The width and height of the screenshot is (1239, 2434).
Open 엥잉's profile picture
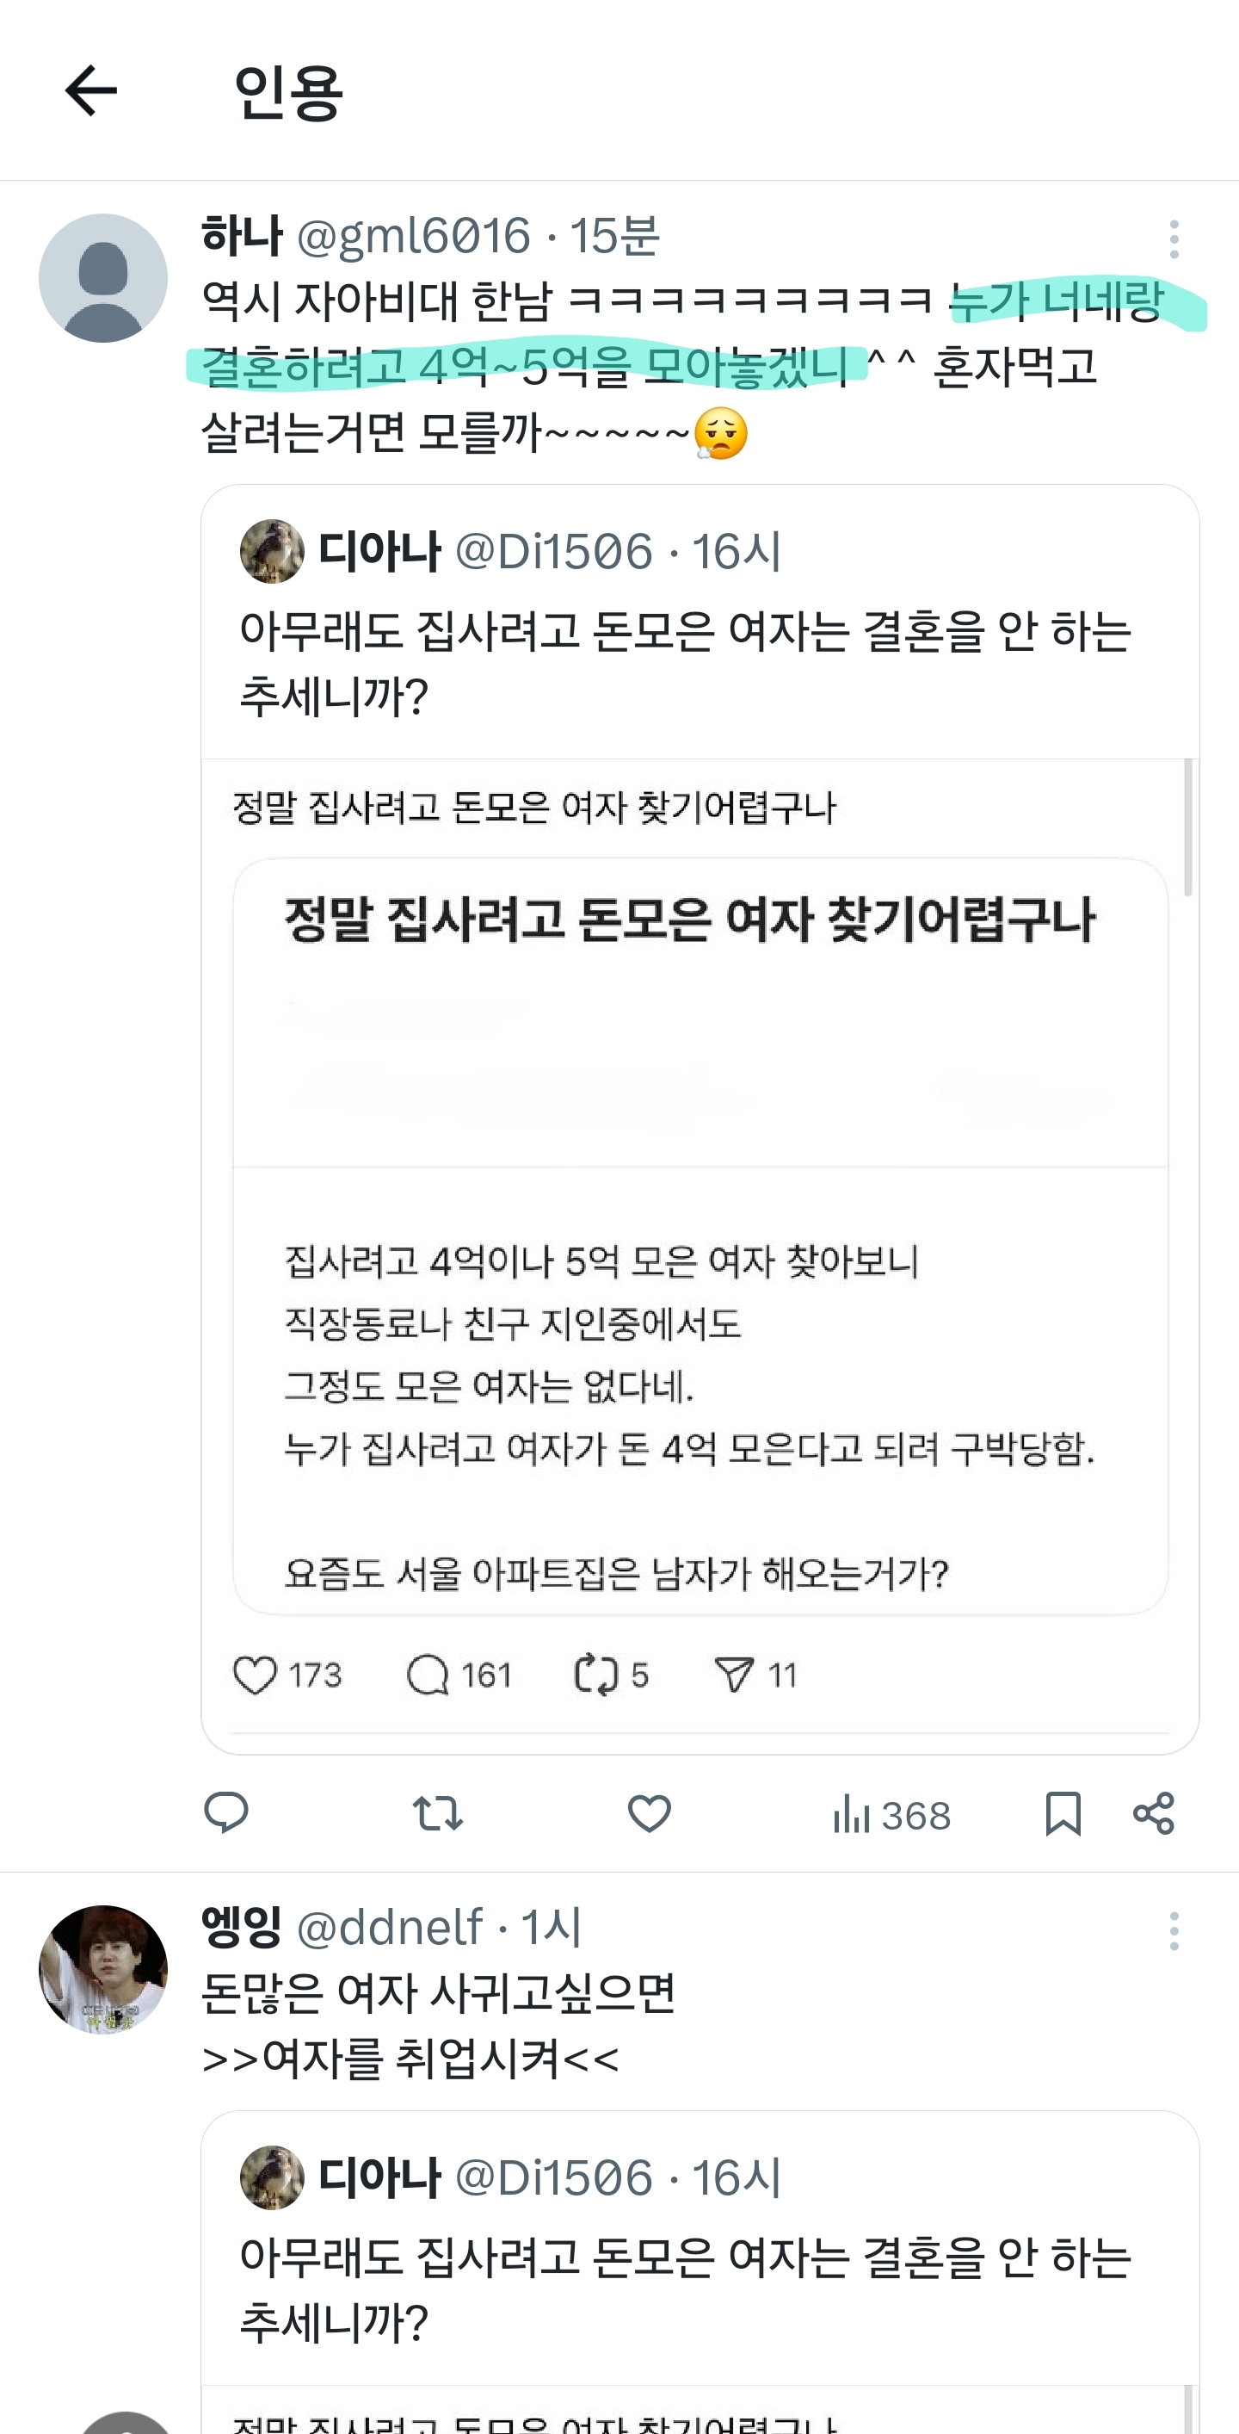point(103,1969)
